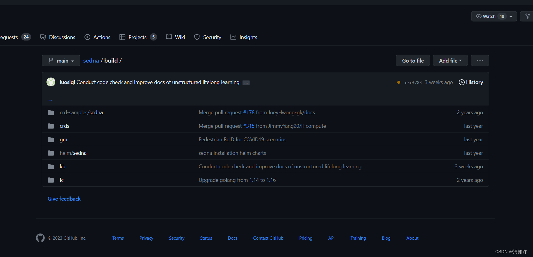Image resolution: width=533 pixels, height=257 pixels.
Task: Click the fork icon button
Action: click(527, 16)
